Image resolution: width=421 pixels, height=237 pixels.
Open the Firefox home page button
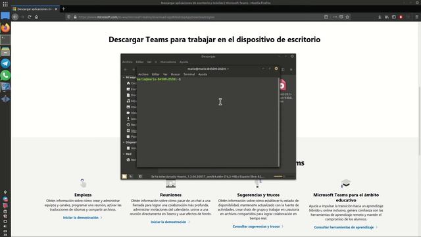click(x=36, y=17)
